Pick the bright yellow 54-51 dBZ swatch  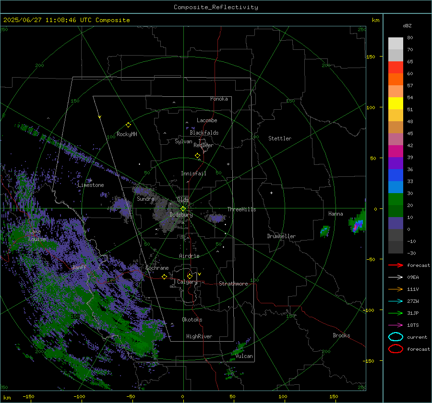tap(396, 103)
